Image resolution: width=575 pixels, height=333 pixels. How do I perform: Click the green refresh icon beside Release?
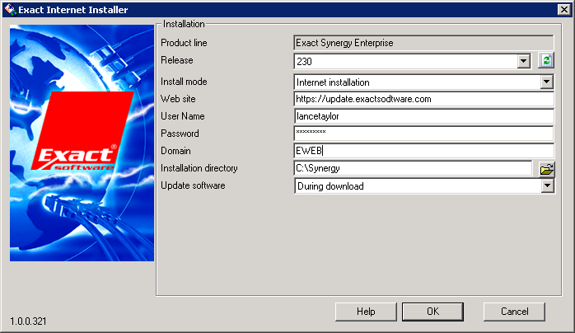coord(545,60)
